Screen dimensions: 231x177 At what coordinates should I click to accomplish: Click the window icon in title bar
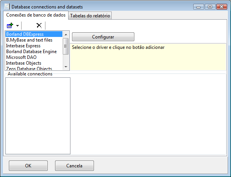[x=7, y=7]
